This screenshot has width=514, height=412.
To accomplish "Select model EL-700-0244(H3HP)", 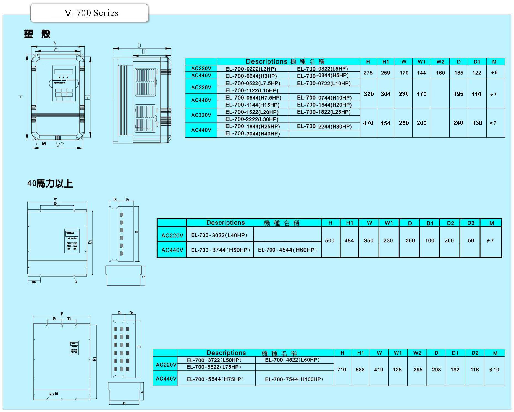I will tap(251, 76).
